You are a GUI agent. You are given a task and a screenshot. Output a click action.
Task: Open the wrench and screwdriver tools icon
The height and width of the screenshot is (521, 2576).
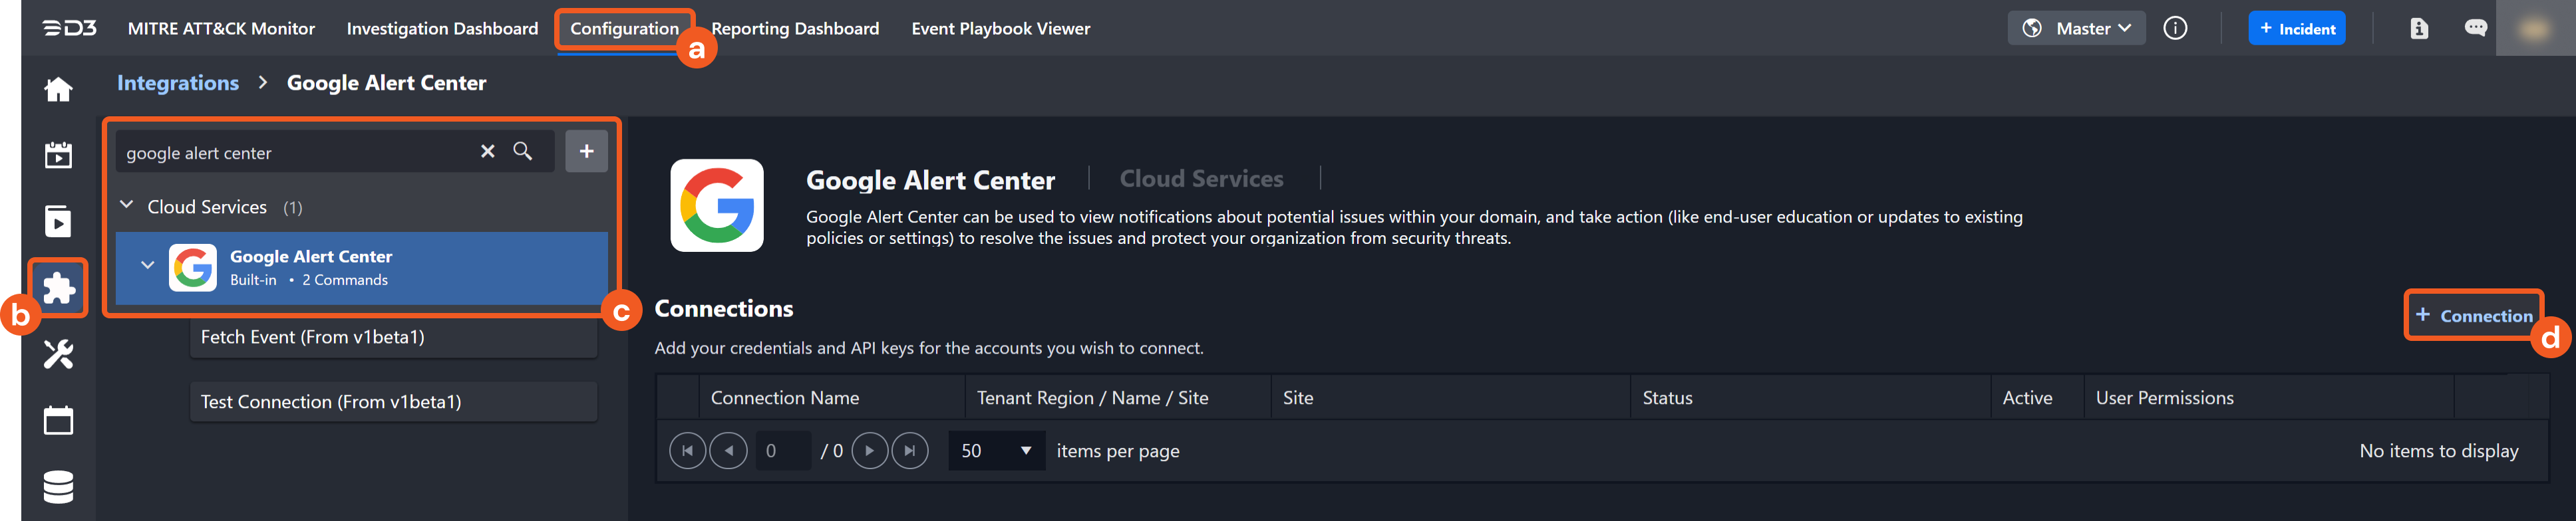[58, 354]
